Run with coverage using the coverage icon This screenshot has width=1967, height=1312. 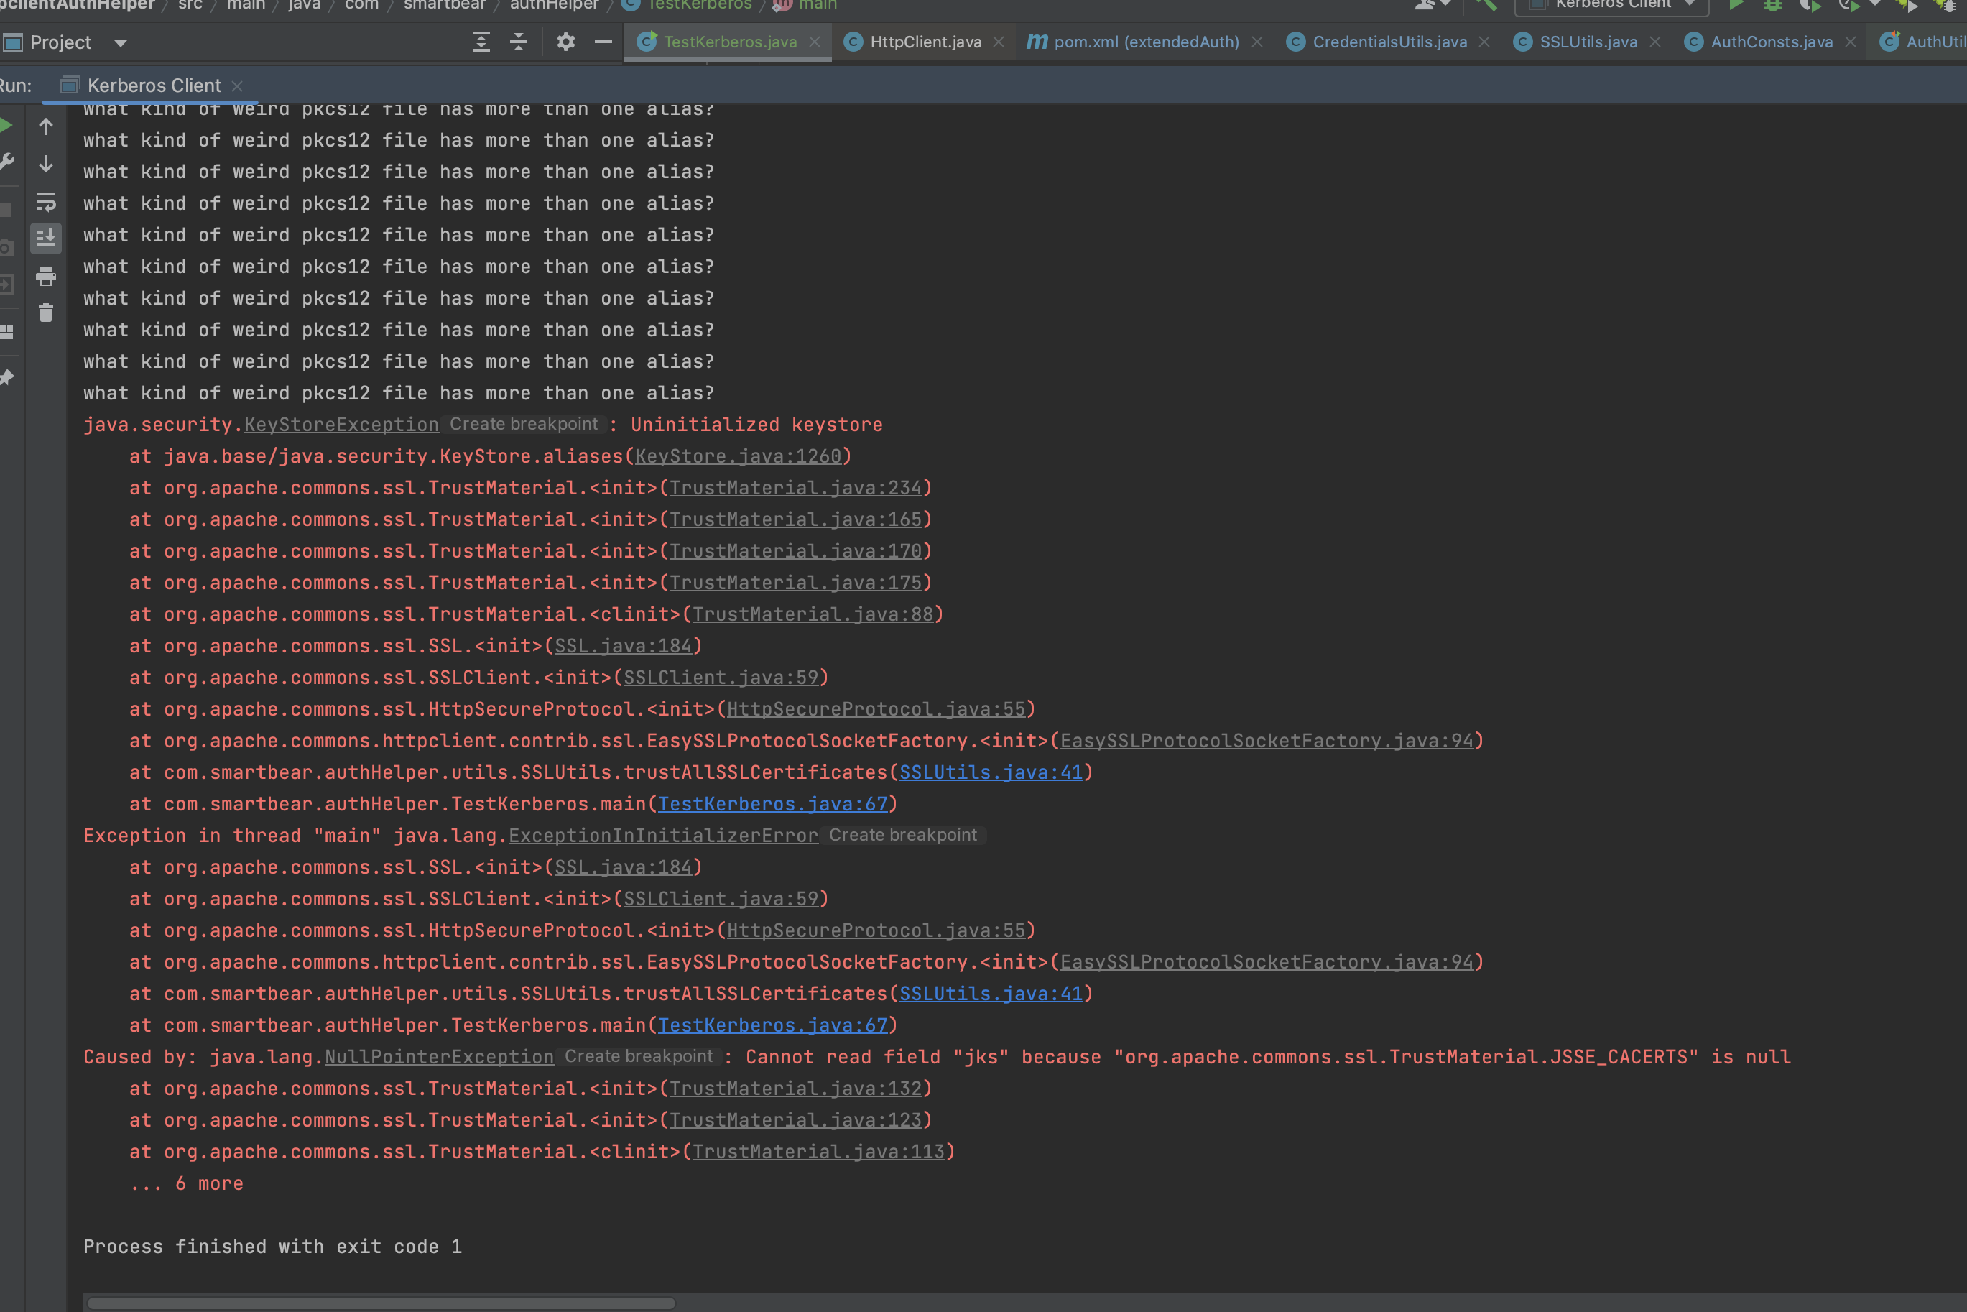(x=1810, y=5)
